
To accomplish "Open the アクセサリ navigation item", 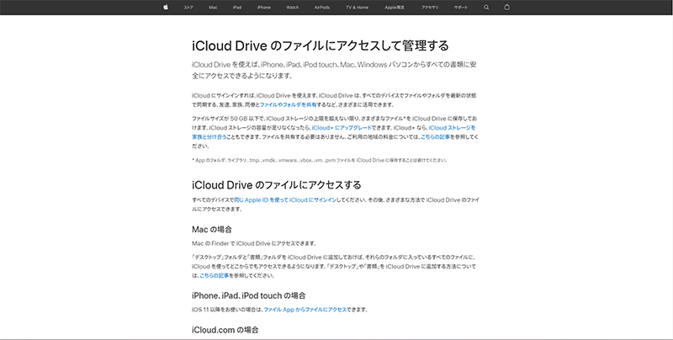I will tap(430, 8).
